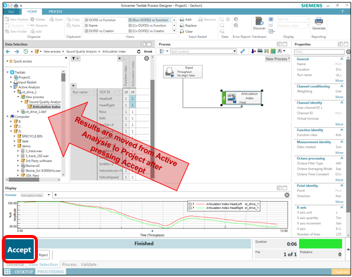
Task: Click the New Section icon in Organize group
Action: click(7, 20)
